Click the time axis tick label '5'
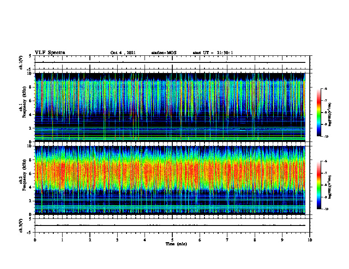This screenshot has width=349, height=269. pos(172,240)
